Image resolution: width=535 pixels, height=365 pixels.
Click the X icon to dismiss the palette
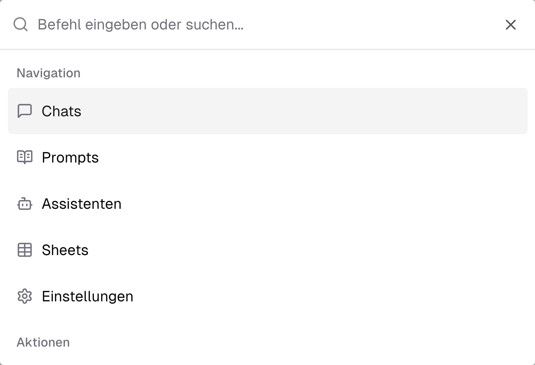(510, 25)
